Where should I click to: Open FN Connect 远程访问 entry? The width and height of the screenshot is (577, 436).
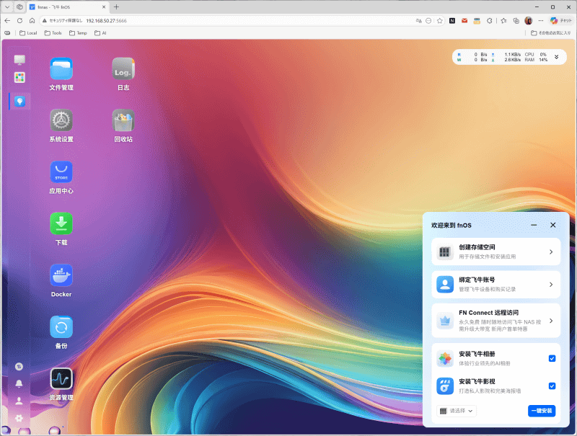pos(495,321)
